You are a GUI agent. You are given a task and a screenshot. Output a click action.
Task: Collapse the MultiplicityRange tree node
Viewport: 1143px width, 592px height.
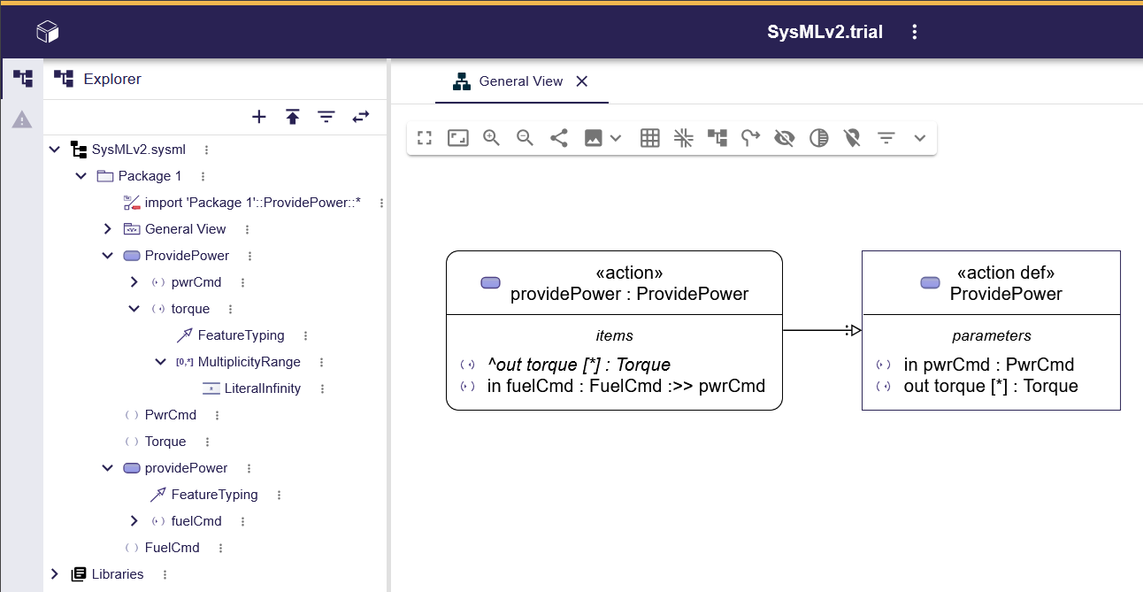point(160,362)
